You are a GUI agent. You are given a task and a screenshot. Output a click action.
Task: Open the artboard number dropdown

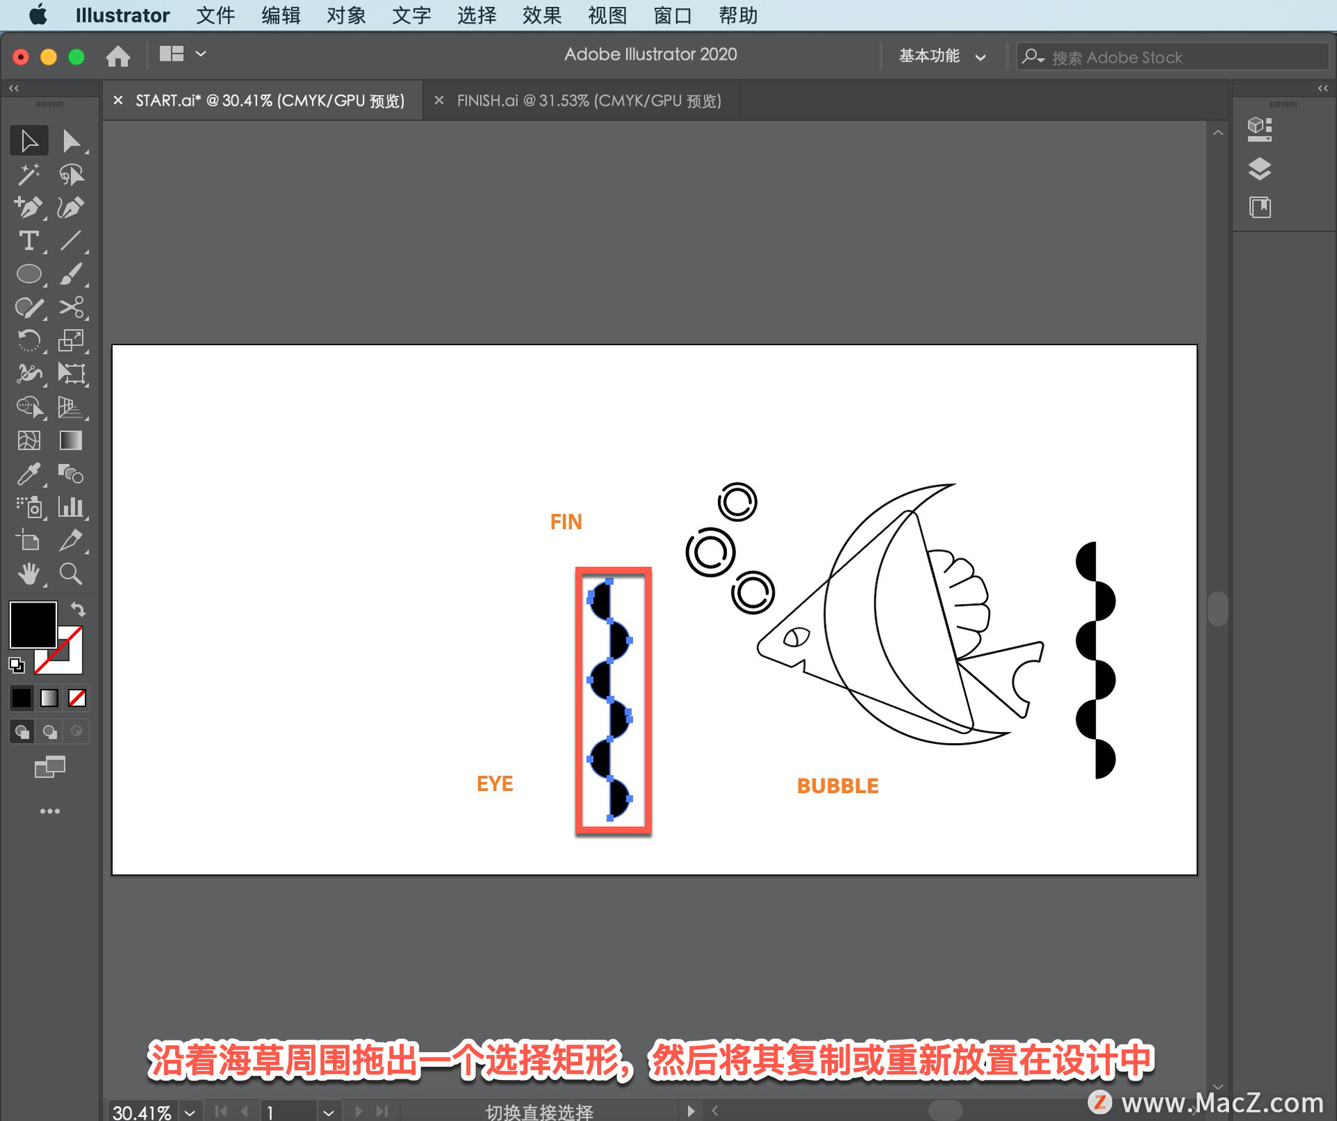point(329,1112)
